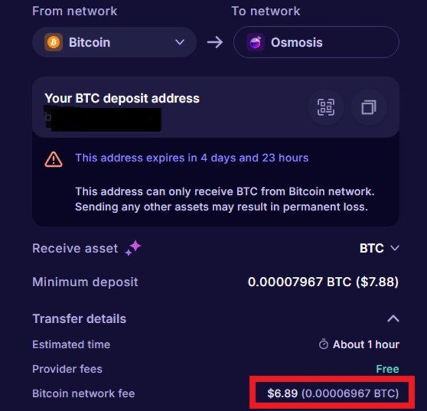The height and width of the screenshot is (411, 427).
Task: Click the stopwatch icon near About 1 hour
Action: (324, 344)
